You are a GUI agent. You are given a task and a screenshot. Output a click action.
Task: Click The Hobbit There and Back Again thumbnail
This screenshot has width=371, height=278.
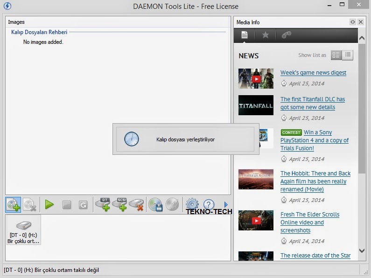tap(256, 179)
